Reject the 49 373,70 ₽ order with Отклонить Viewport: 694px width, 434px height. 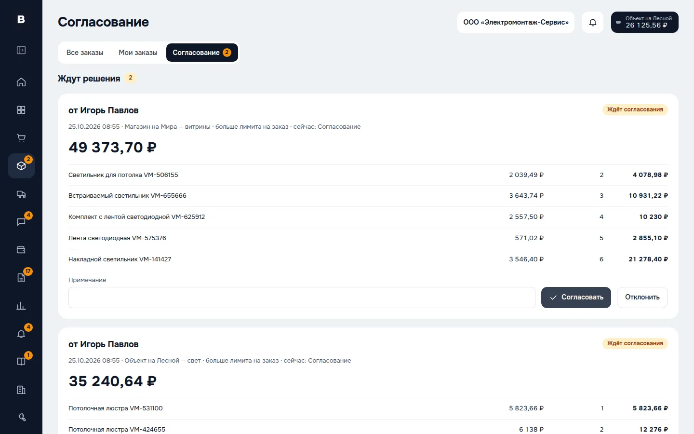click(x=642, y=298)
